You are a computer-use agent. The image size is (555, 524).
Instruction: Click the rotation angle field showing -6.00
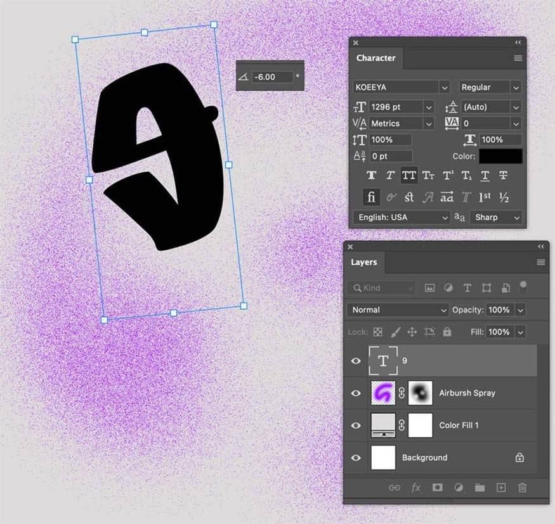(272, 77)
